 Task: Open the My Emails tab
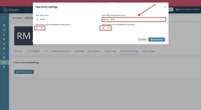(x=79, y=51)
